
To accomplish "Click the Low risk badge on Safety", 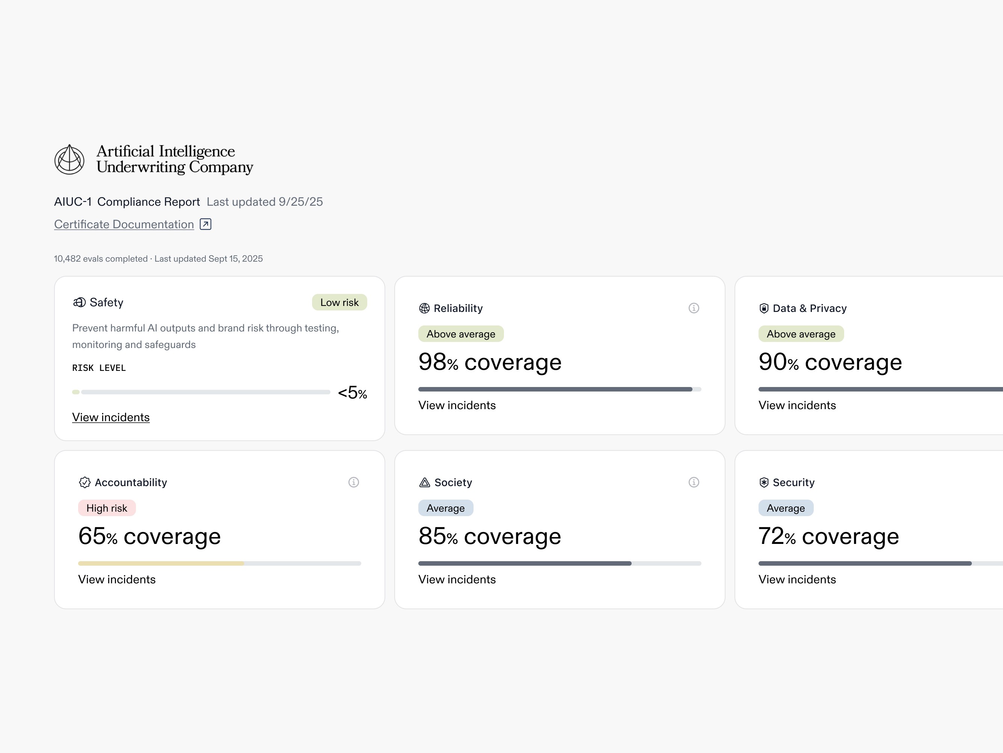I will pos(339,303).
